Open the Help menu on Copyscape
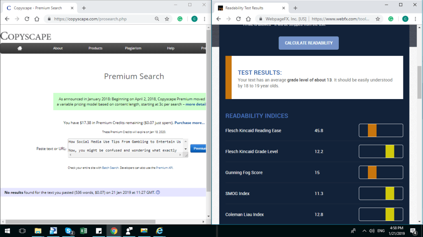 point(171,48)
